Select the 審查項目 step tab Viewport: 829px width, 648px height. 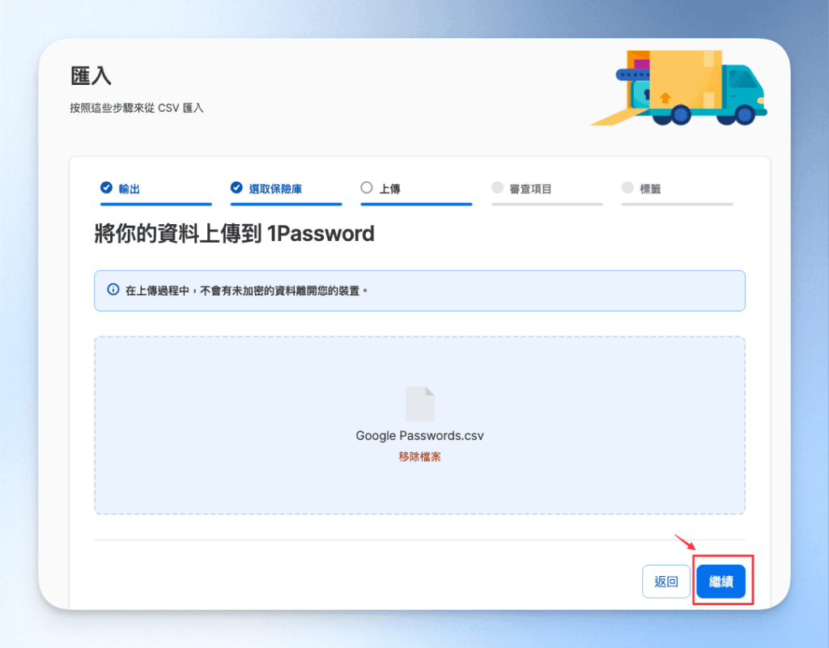click(x=546, y=193)
